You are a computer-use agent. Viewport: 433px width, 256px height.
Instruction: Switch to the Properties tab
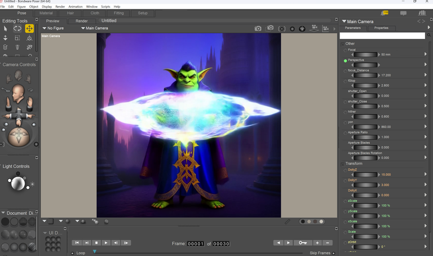pos(381,28)
